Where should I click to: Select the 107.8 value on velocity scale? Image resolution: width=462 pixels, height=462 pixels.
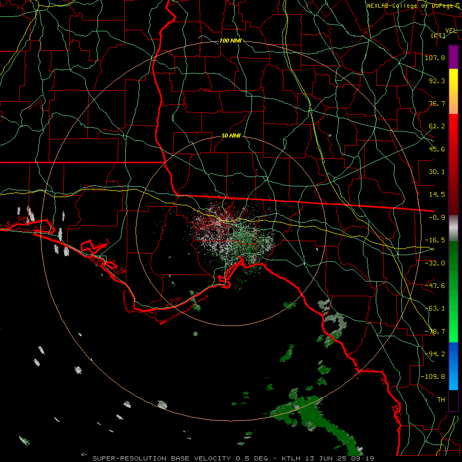coord(435,57)
